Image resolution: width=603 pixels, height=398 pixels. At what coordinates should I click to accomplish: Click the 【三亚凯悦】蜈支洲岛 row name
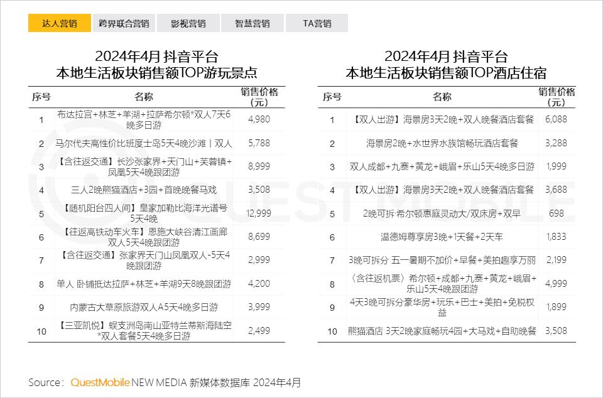point(144,331)
